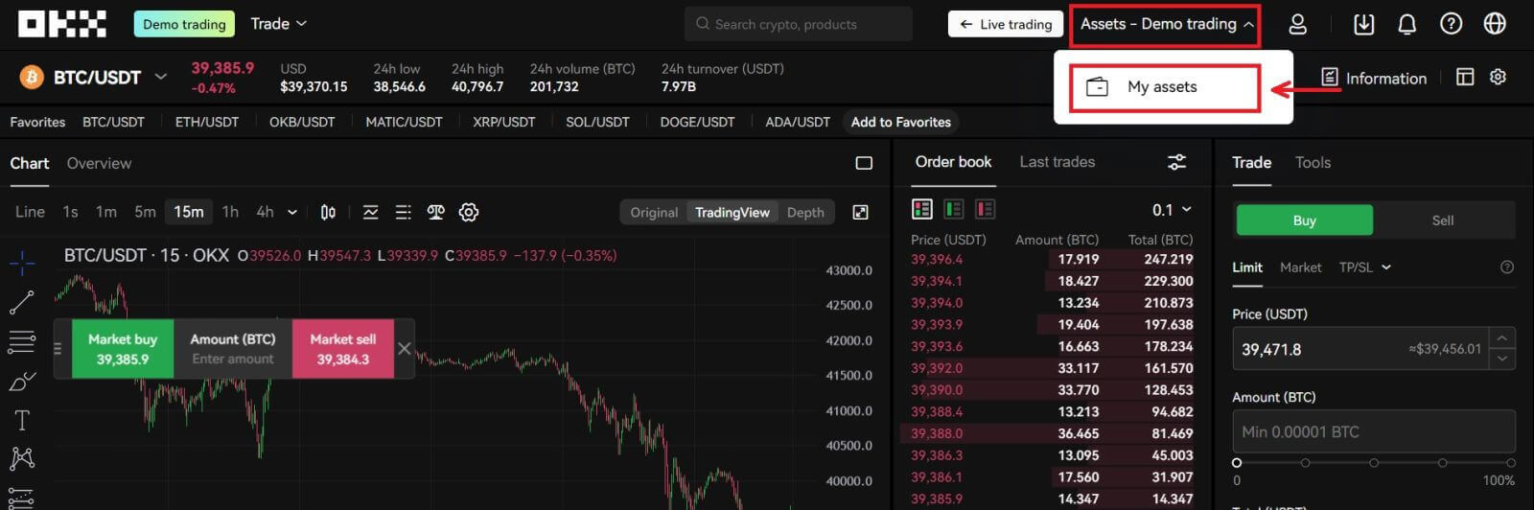Open the profile account icon
The image size is (1534, 510).
tap(1297, 24)
